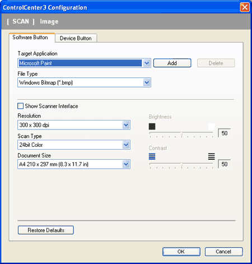Click Restore Defaults button

coord(46,230)
